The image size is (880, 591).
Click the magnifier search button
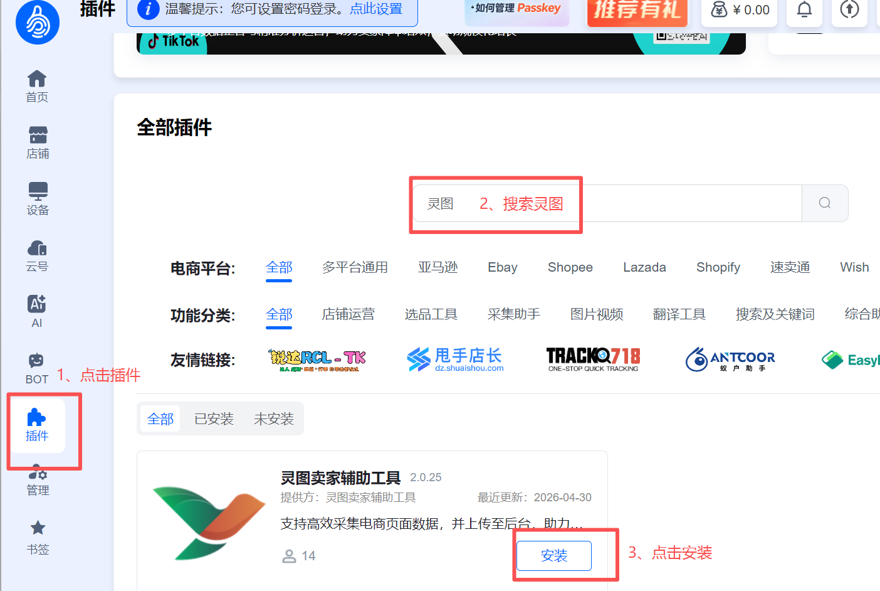825,203
